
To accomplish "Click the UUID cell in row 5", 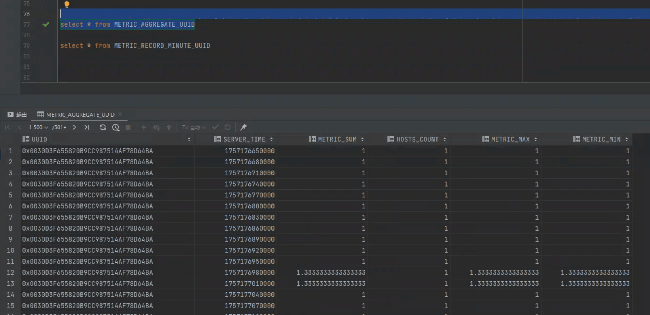I will 108,195.
